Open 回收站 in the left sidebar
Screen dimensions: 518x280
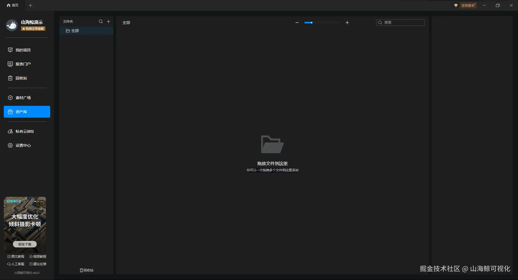coord(27,78)
